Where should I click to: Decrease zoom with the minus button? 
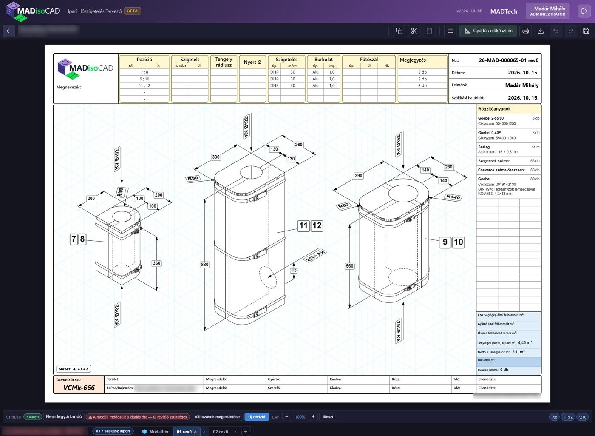[286, 417]
